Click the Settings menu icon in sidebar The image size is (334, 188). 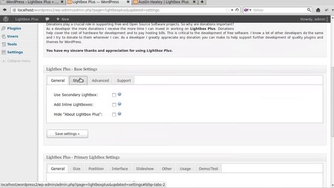coord(4,52)
